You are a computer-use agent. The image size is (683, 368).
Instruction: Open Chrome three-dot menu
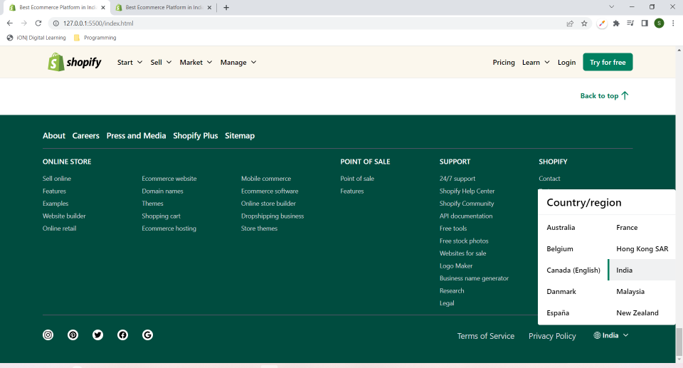[x=673, y=23]
